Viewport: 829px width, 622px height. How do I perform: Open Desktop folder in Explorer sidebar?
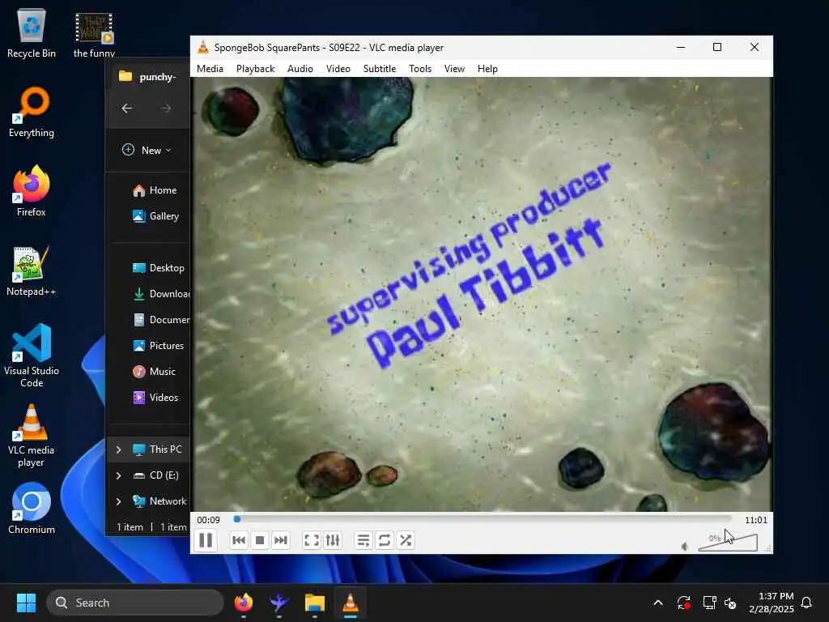point(159,267)
